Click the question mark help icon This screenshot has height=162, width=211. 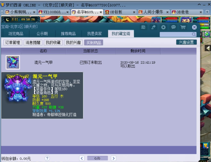coord(47,158)
